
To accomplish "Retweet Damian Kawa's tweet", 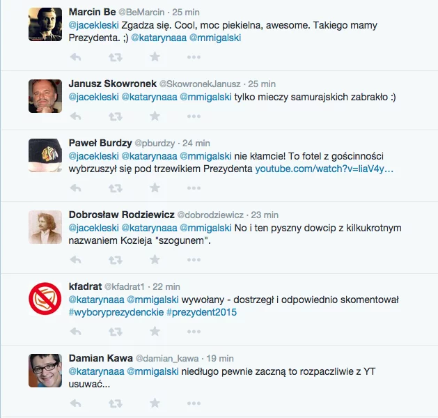I will coord(116,403).
